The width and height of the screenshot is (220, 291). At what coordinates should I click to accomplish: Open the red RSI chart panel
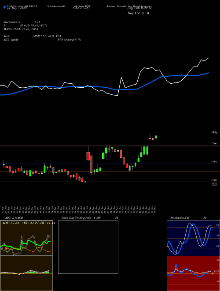[193, 273]
